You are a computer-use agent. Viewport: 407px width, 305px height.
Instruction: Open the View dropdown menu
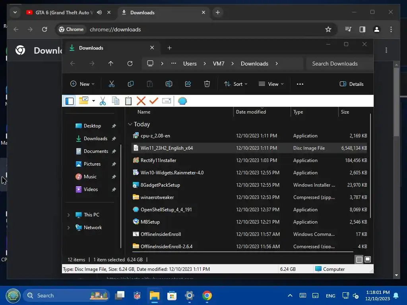(x=271, y=84)
